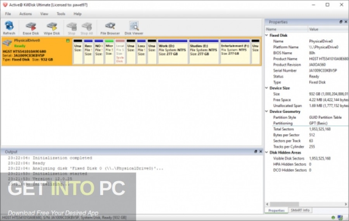Click the green status indicator in status bar
349x221 pixels.
tap(333, 217)
